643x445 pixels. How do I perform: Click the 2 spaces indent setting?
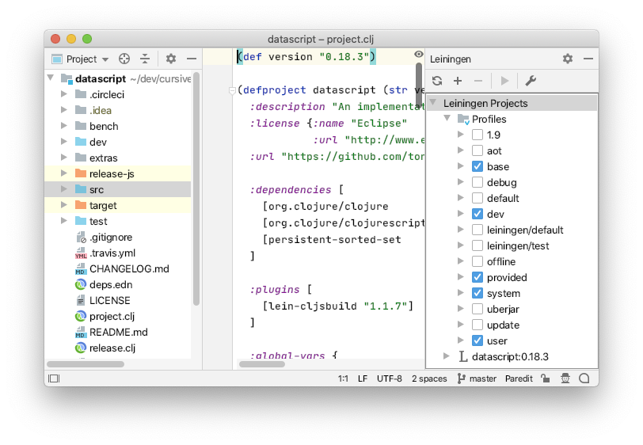pos(429,378)
